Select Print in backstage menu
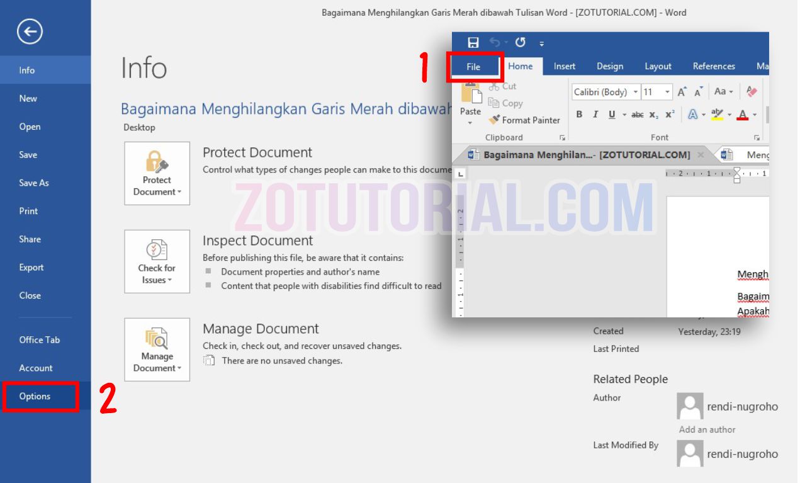Screen dimensions: 800x483 (x=45, y=211)
